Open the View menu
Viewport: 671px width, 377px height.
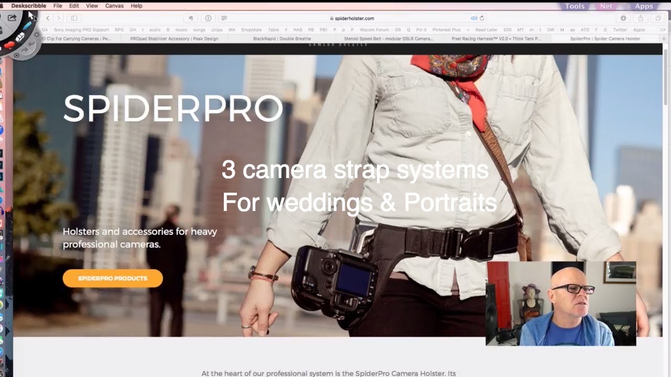coord(92,6)
